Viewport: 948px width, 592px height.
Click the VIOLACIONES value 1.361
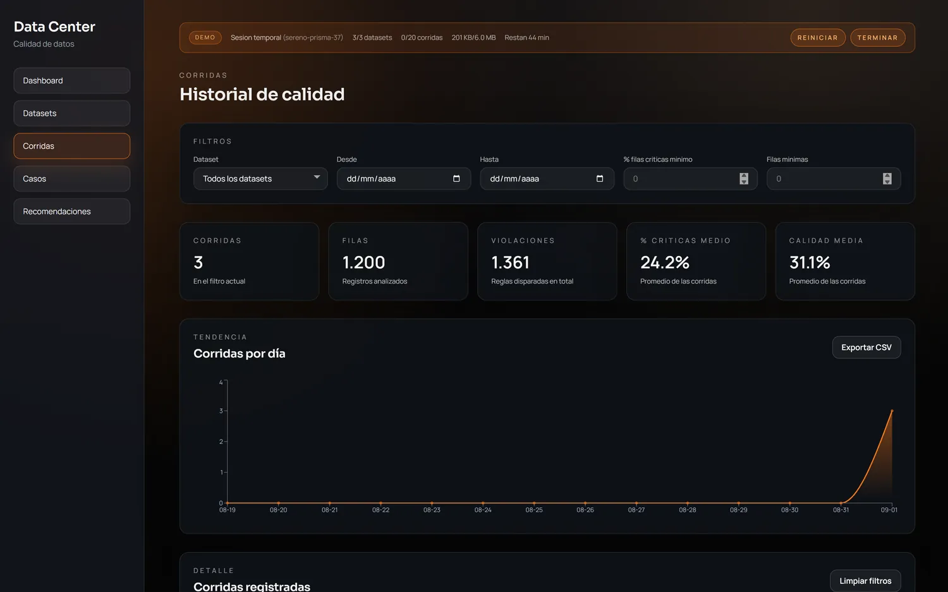[x=510, y=262]
